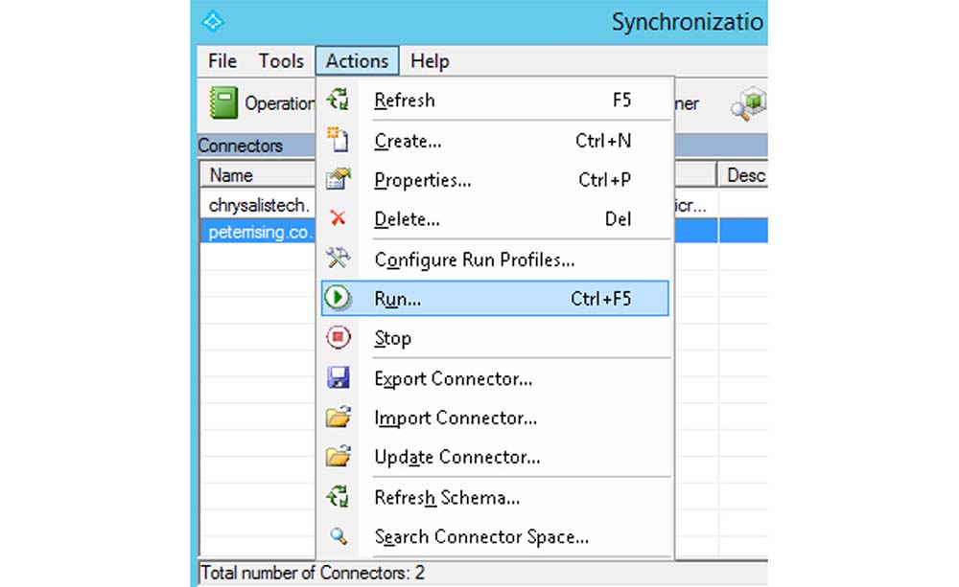959x587 pixels.
Task: Click the Refresh menu icon
Action: pyautogui.click(x=338, y=100)
